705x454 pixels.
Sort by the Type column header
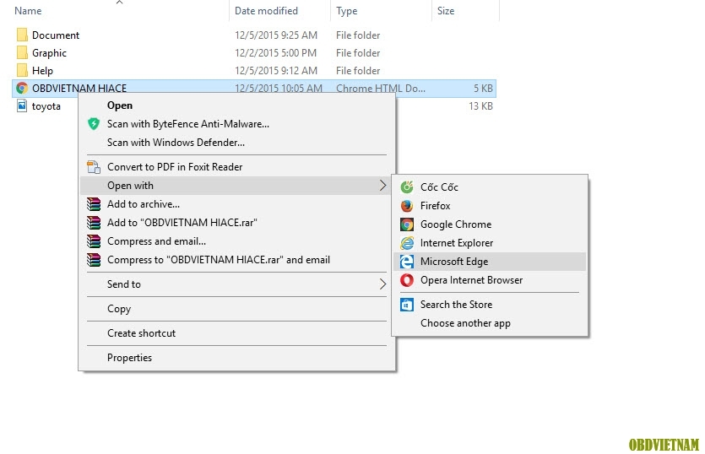[347, 11]
